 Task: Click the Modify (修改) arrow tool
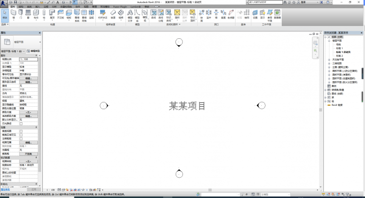click(x=5, y=15)
